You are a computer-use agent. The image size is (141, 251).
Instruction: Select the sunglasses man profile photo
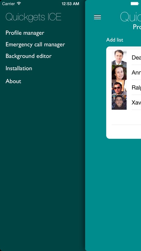119,87
